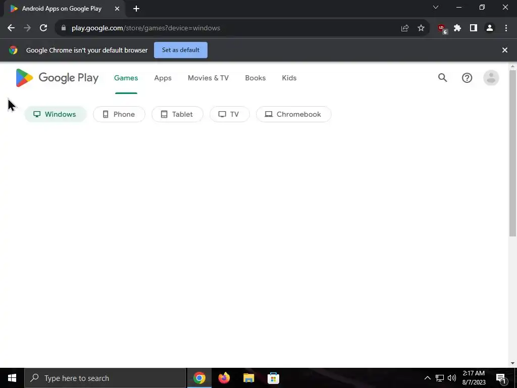View site information via the lock icon
The image size is (517, 388).
tap(64, 28)
